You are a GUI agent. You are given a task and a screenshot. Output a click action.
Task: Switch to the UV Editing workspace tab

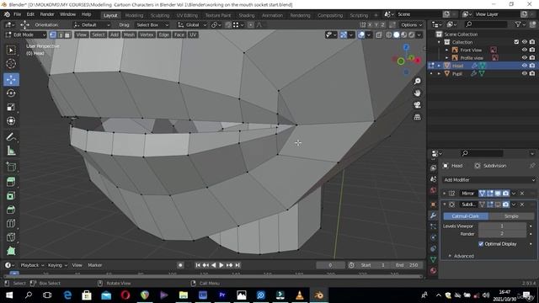tap(187, 15)
